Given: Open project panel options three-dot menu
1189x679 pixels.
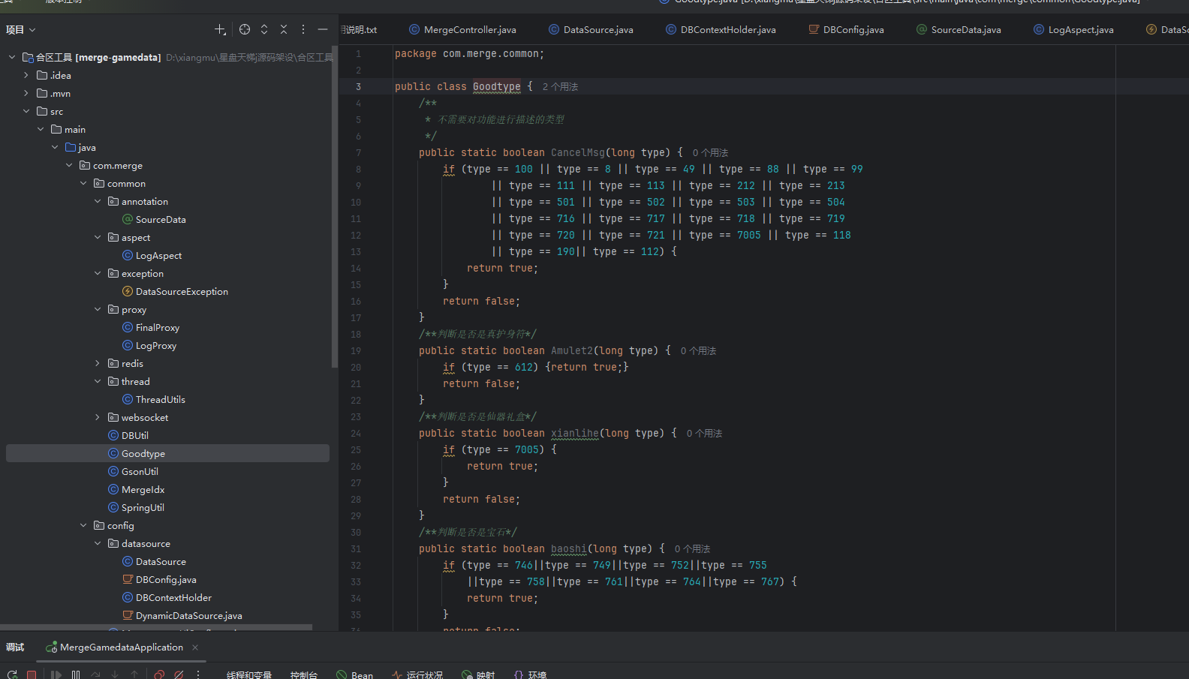Looking at the screenshot, I should [303, 29].
